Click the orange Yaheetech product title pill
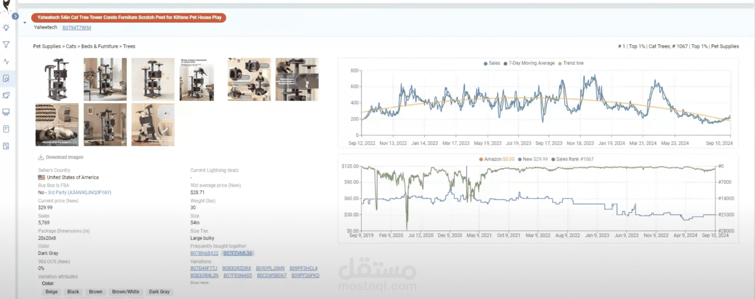 [x=129, y=18]
